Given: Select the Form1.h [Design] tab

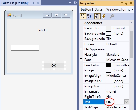Looking at the screenshot, I should (x=15, y=3).
